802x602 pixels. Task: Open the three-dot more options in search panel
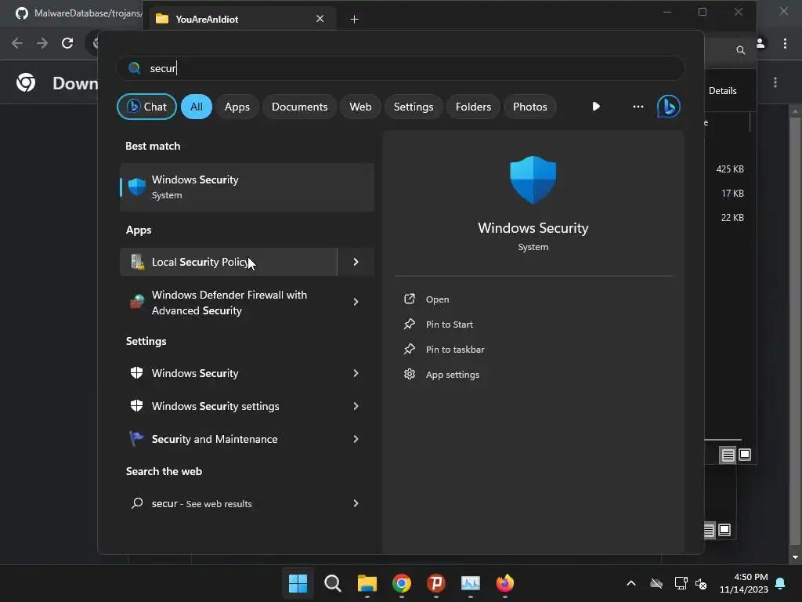(638, 107)
